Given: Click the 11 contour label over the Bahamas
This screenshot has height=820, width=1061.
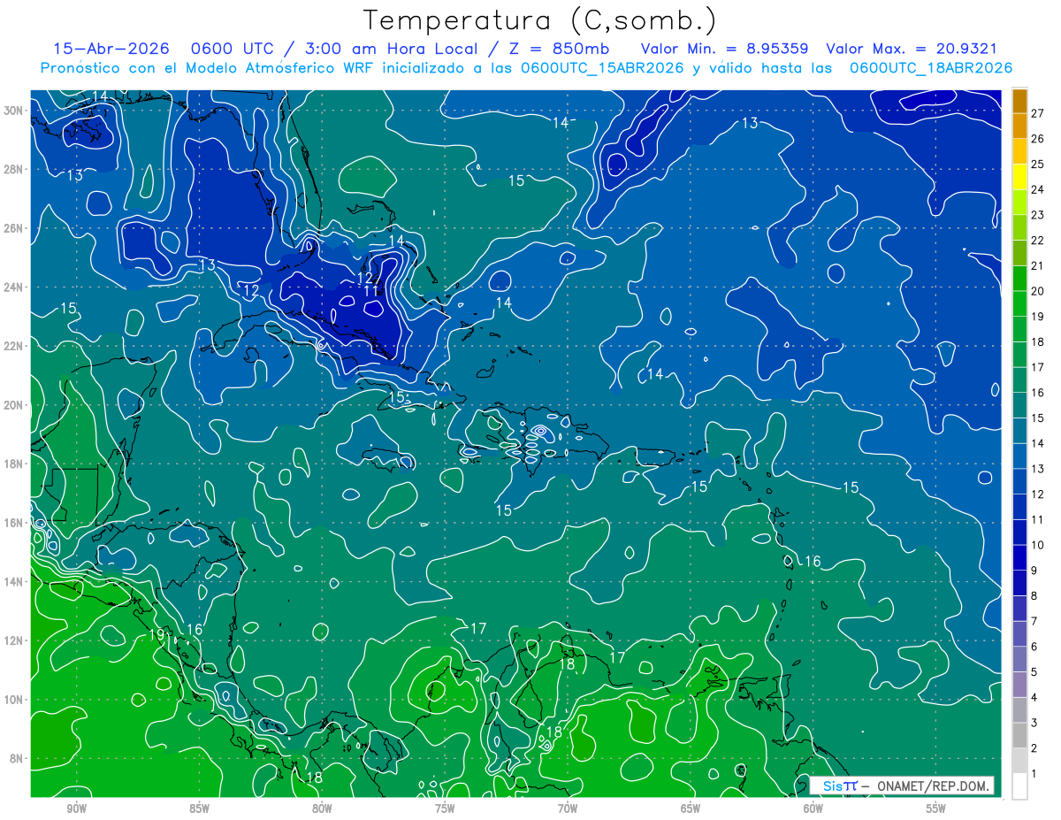Looking at the screenshot, I should point(371,291).
